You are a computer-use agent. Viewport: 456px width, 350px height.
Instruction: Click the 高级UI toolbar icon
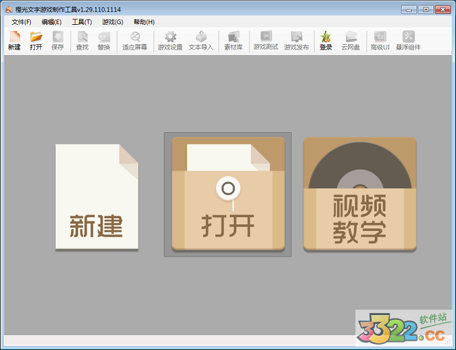(x=380, y=40)
